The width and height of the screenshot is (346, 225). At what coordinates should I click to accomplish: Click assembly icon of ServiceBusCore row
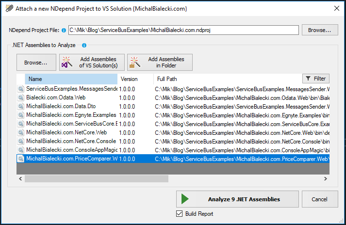point(21,124)
